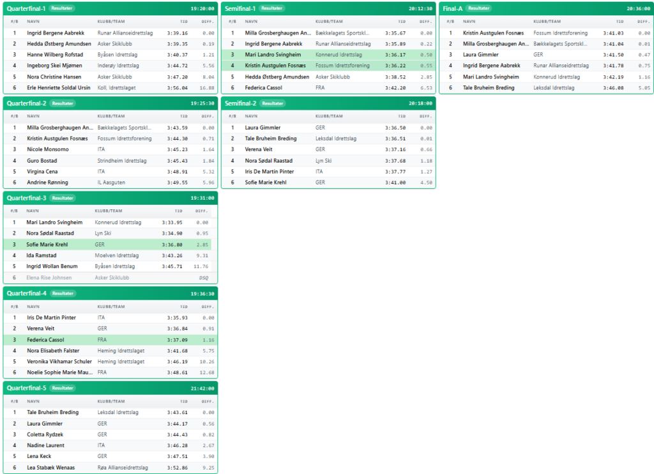This screenshot has width=654, height=474.
Task: Click Lena Keck row
Action: [110, 456]
